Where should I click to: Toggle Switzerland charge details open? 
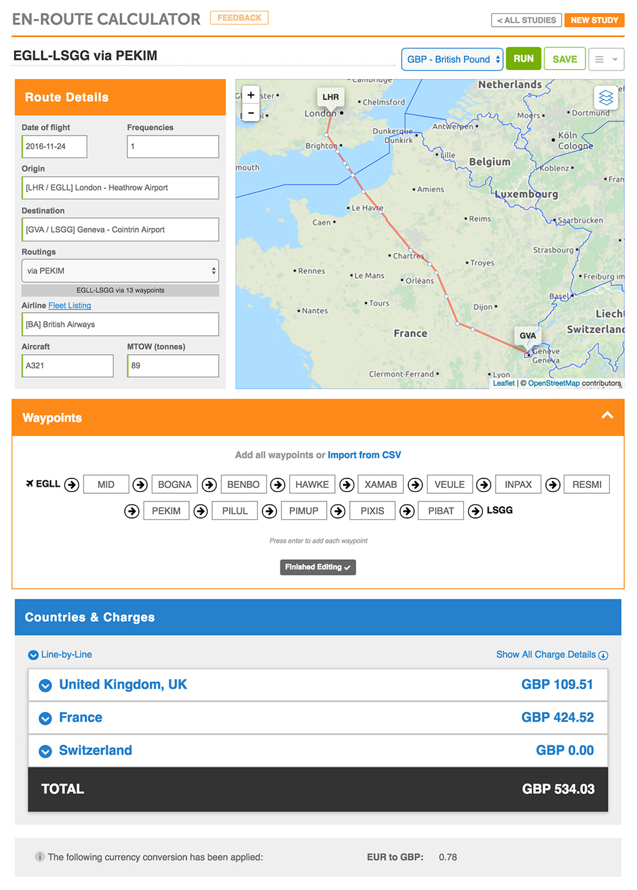pyautogui.click(x=45, y=751)
